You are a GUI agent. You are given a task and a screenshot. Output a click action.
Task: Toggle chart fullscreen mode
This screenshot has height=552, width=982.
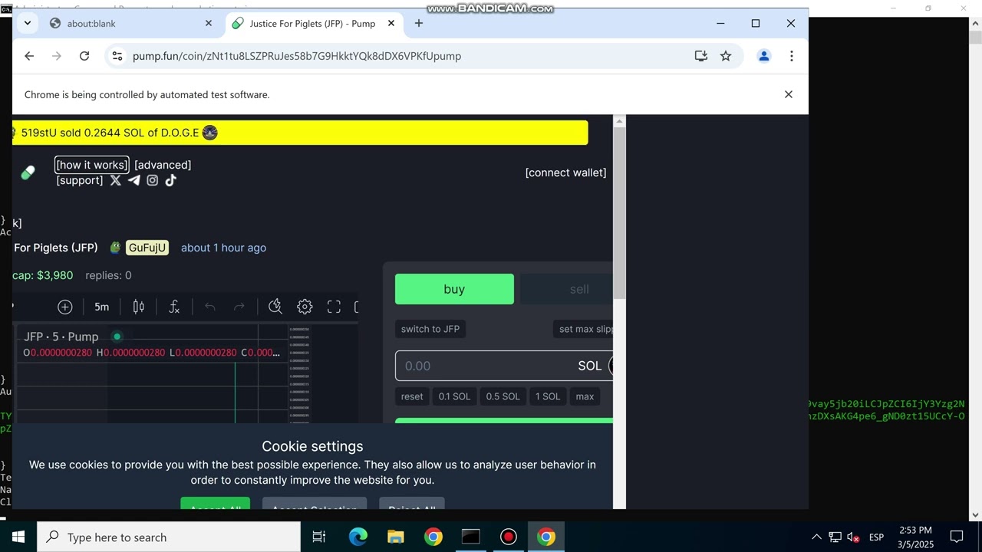(x=334, y=307)
